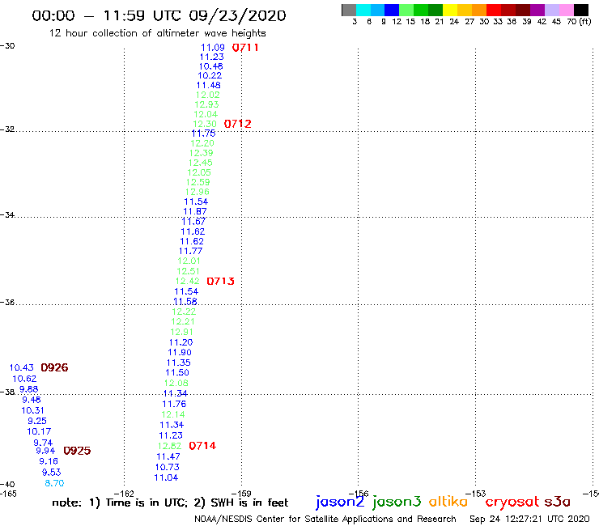Select the 10.22 wave height reading
The image size is (599, 526).
210,75
